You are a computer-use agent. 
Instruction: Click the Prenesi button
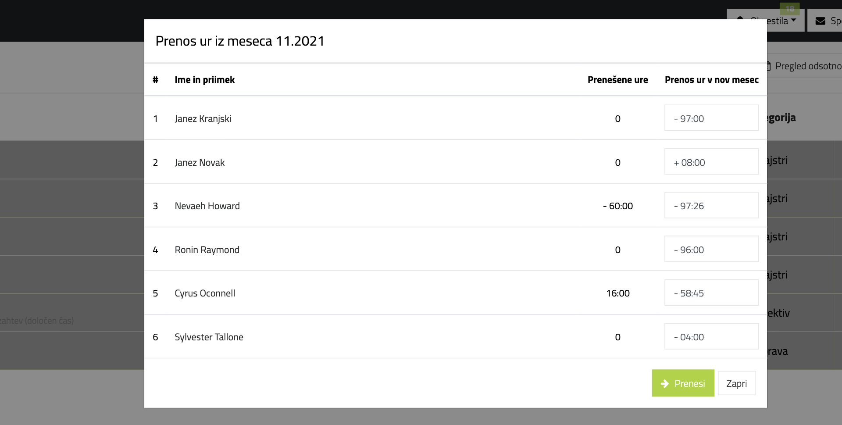(x=683, y=383)
